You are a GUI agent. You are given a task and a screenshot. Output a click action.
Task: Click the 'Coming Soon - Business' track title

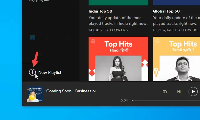71,91
